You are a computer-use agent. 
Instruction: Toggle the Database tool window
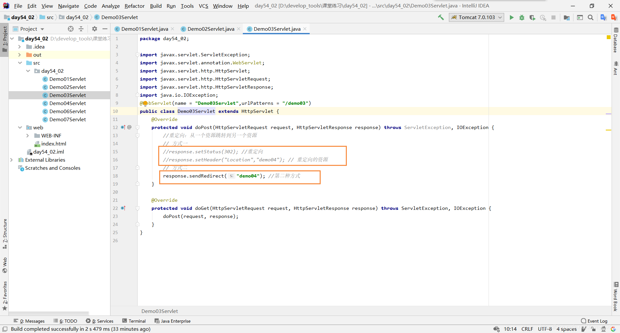616,40
